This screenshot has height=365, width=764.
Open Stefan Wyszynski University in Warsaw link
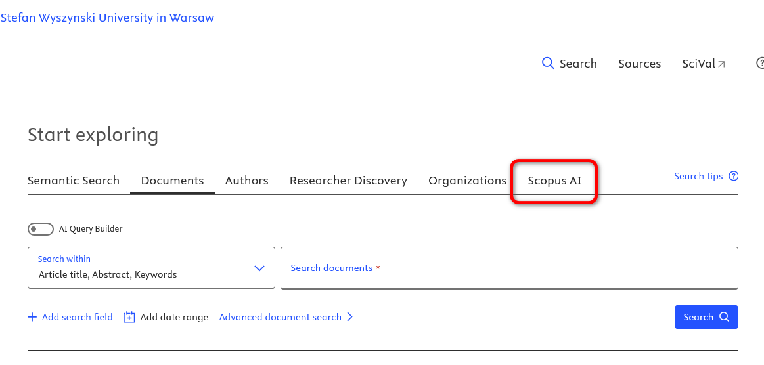(107, 18)
